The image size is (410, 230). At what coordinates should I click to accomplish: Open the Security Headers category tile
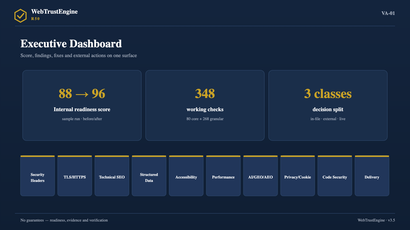point(38,176)
